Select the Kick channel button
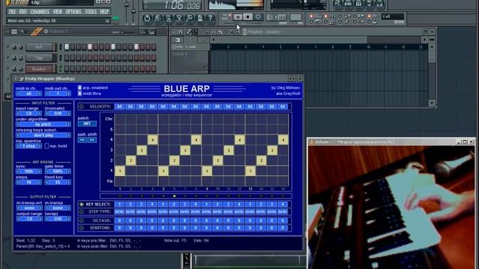This screenshot has height=269, width=479. (x=41, y=47)
